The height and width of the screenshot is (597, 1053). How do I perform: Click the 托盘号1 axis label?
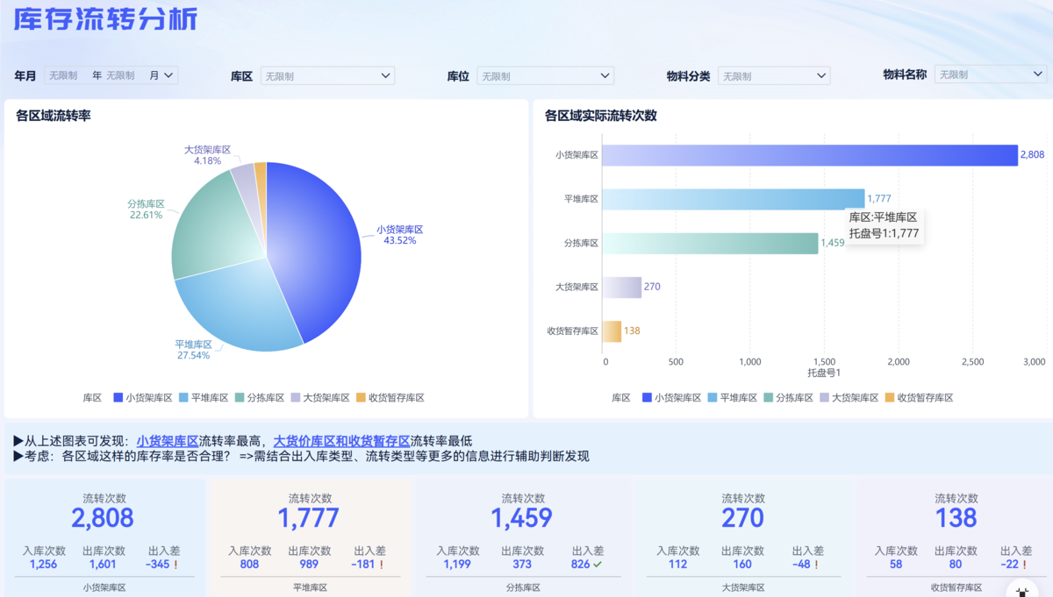[822, 373]
